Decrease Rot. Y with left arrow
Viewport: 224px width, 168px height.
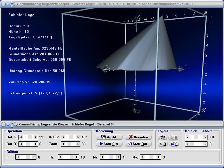tap(21, 144)
